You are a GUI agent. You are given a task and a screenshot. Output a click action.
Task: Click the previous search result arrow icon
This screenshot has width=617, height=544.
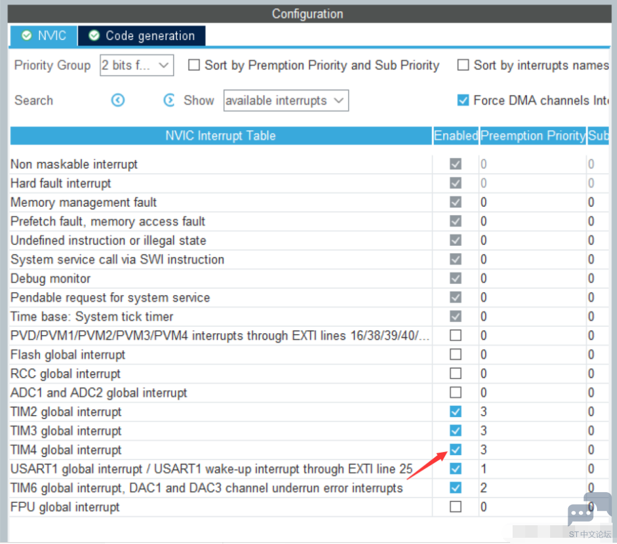[118, 100]
